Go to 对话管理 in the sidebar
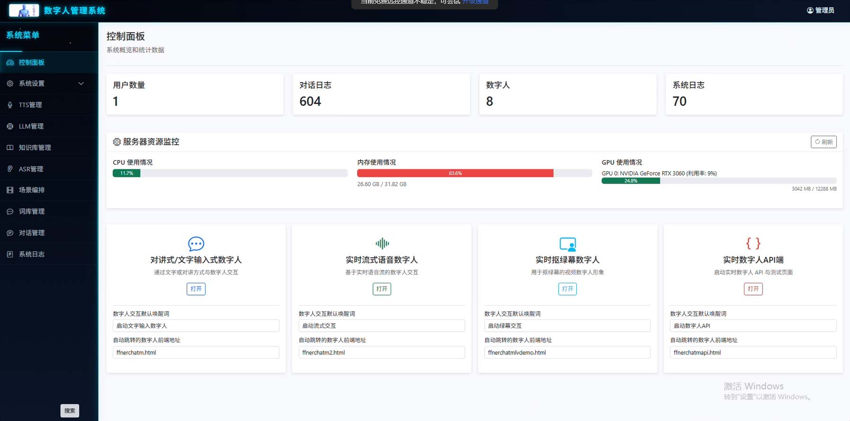Image resolution: width=850 pixels, height=421 pixels. [x=31, y=233]
